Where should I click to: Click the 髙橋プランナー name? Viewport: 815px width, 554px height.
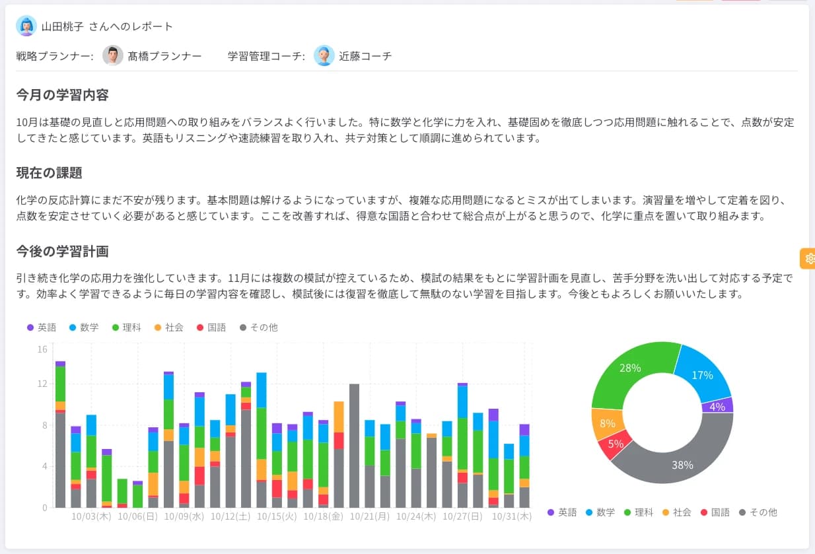(x=164, y=56)
